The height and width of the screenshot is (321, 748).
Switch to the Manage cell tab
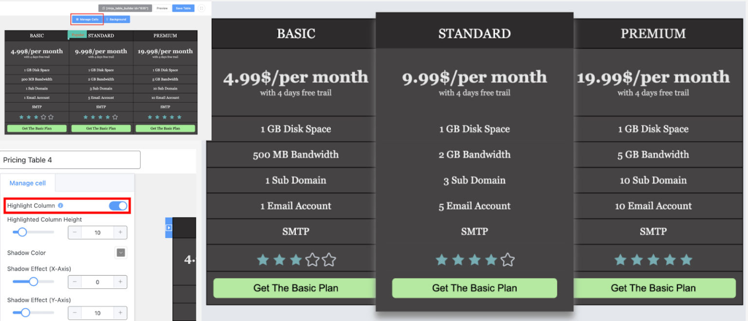point(28,183)
